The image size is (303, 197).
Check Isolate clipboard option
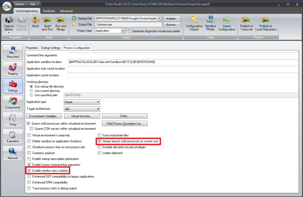(x=99, y=153)
